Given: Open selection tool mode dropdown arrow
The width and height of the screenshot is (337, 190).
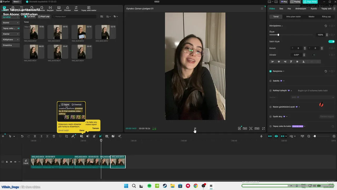Looking at the screenshot, I should [14, 136].
